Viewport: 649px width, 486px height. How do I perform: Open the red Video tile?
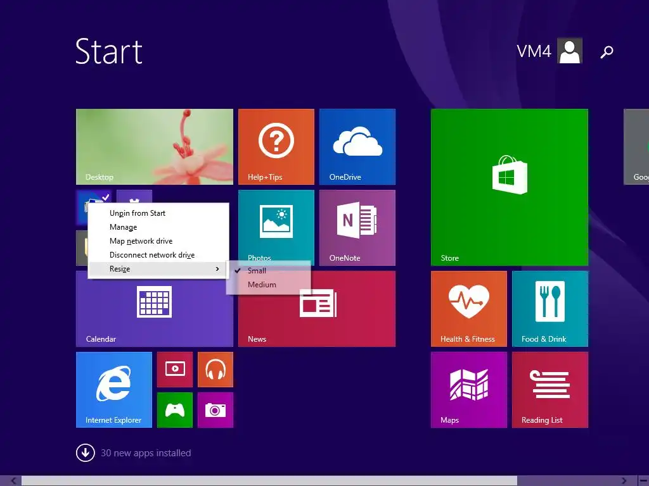pos(175,370)
